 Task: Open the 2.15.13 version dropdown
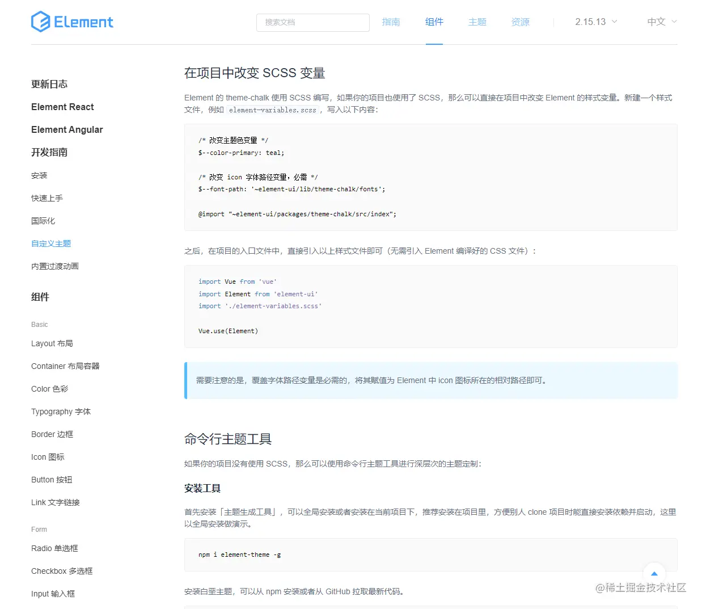click(x=596, y=22)
